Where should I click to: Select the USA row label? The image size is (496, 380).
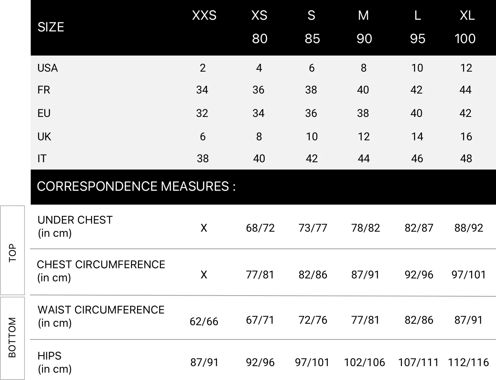[x=48, y=68]
